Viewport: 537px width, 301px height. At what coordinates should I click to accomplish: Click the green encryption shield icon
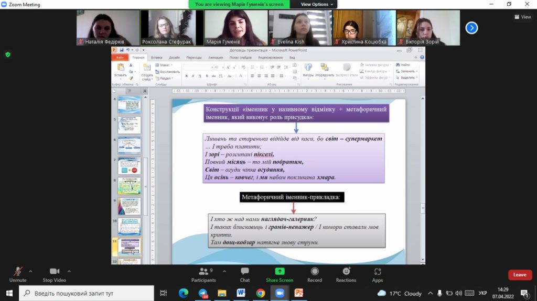pyautogui.click(x=8, y=54)
